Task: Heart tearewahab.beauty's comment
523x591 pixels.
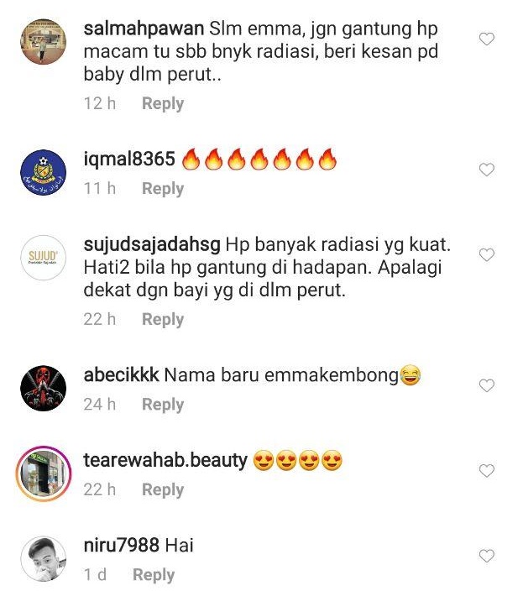Action: point(486,471)
